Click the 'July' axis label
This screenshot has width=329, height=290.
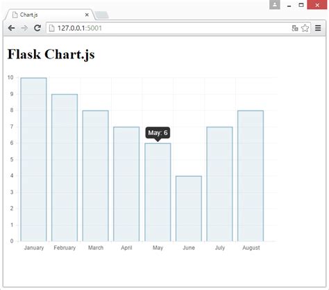220,248
